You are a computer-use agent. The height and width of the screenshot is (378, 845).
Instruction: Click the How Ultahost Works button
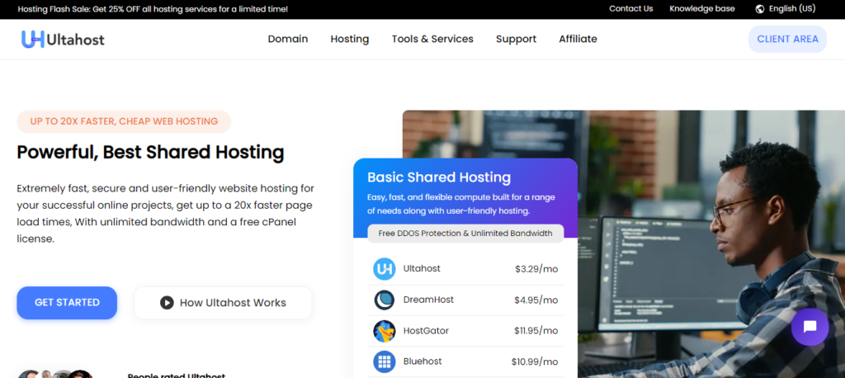(x=223, y=303)
